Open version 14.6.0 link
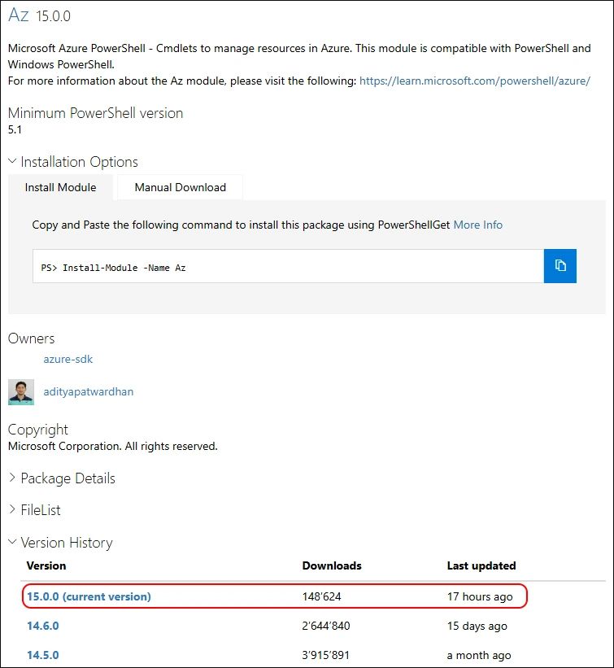 pos(43,626)
